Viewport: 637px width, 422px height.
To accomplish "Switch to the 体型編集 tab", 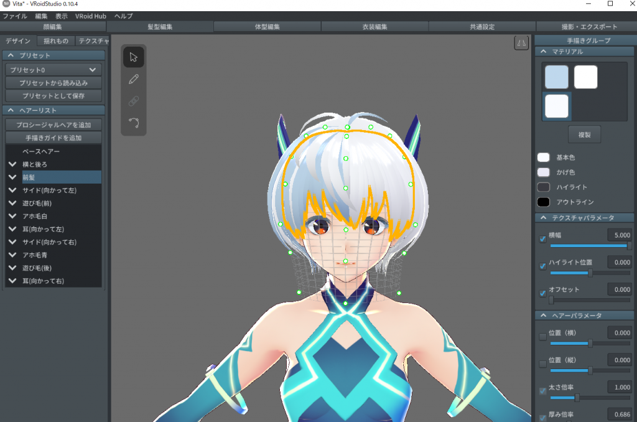I will (x=267, y=27).
